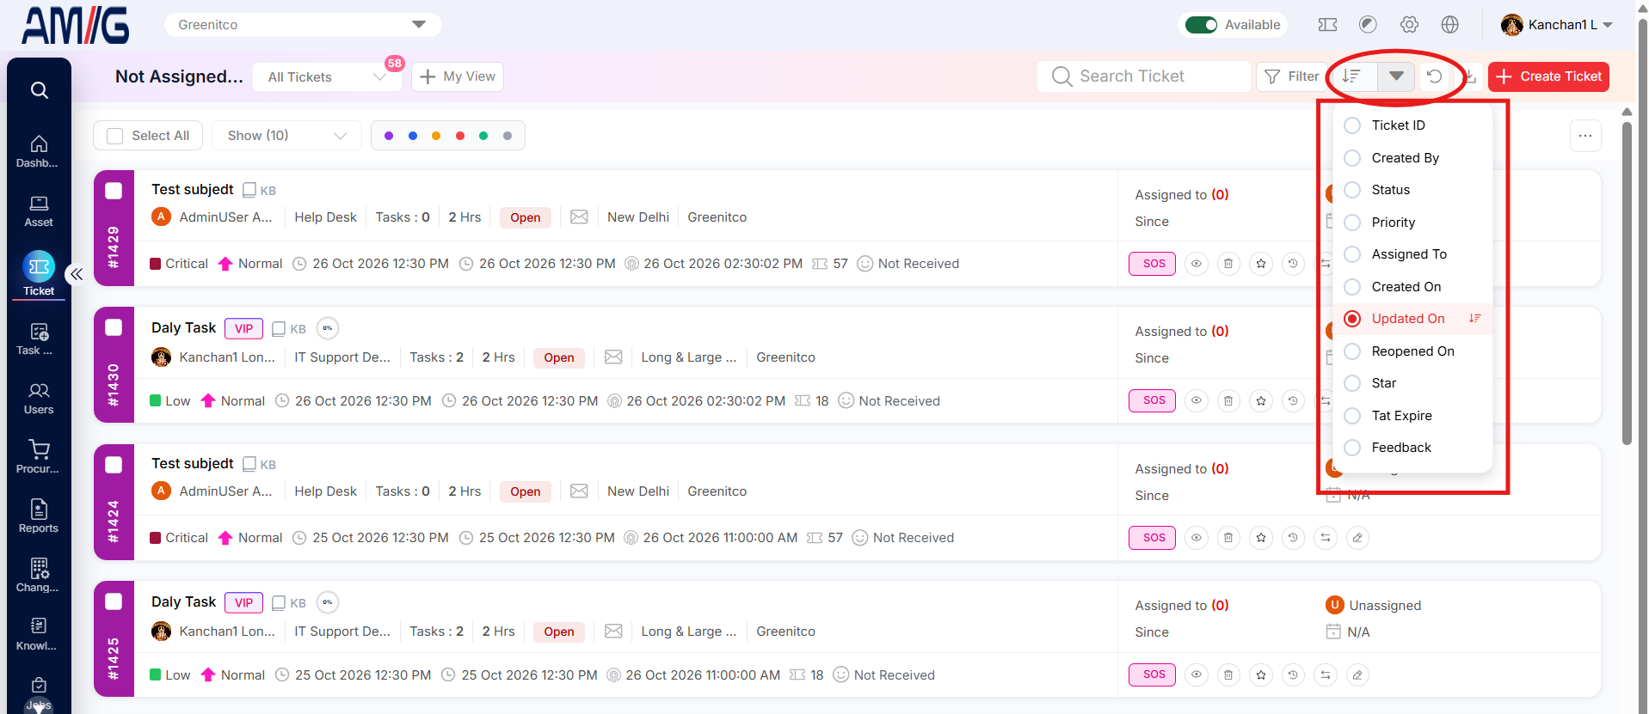Open sort options dropdown arrow
Viewport: 1649px width, 714px height.
(1396, 76)
